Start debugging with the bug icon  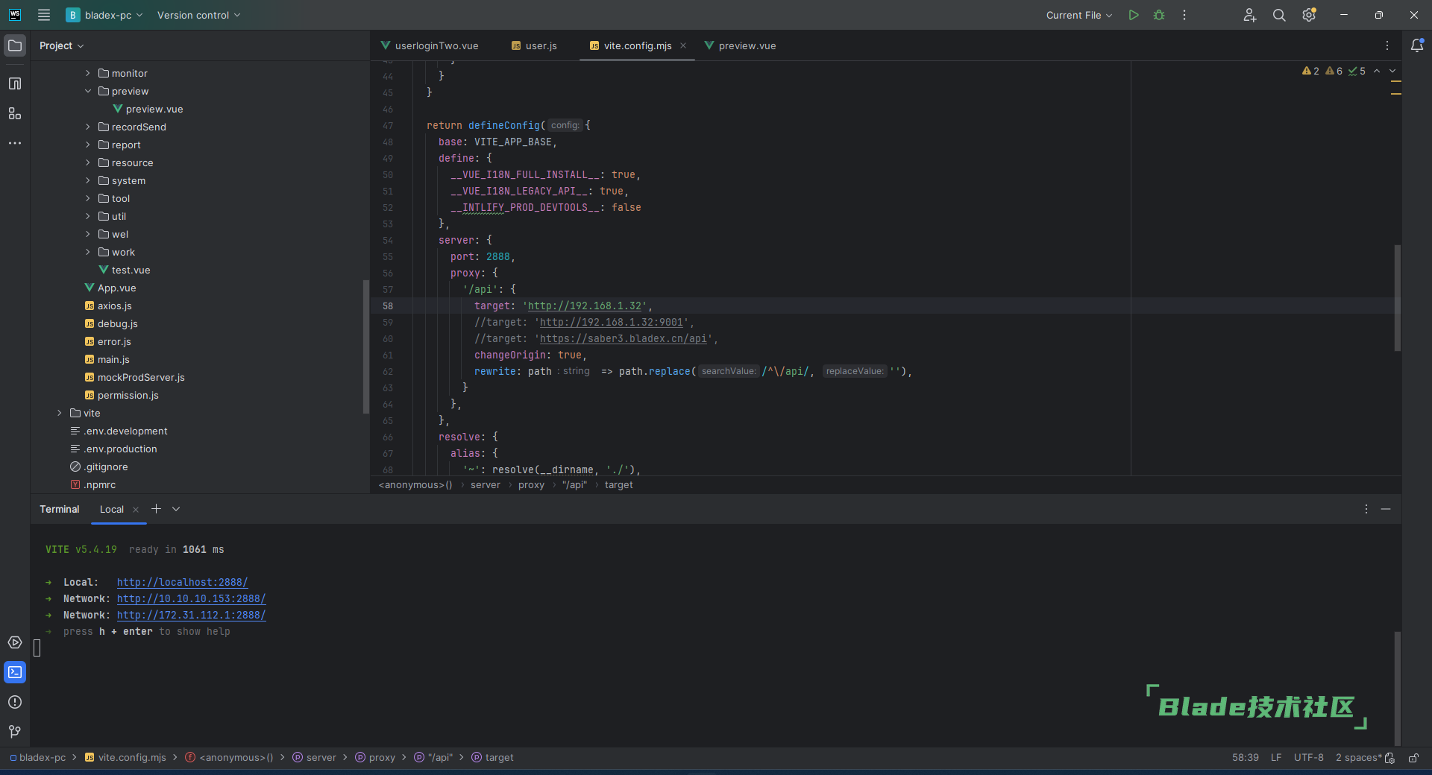[1159, 15]
